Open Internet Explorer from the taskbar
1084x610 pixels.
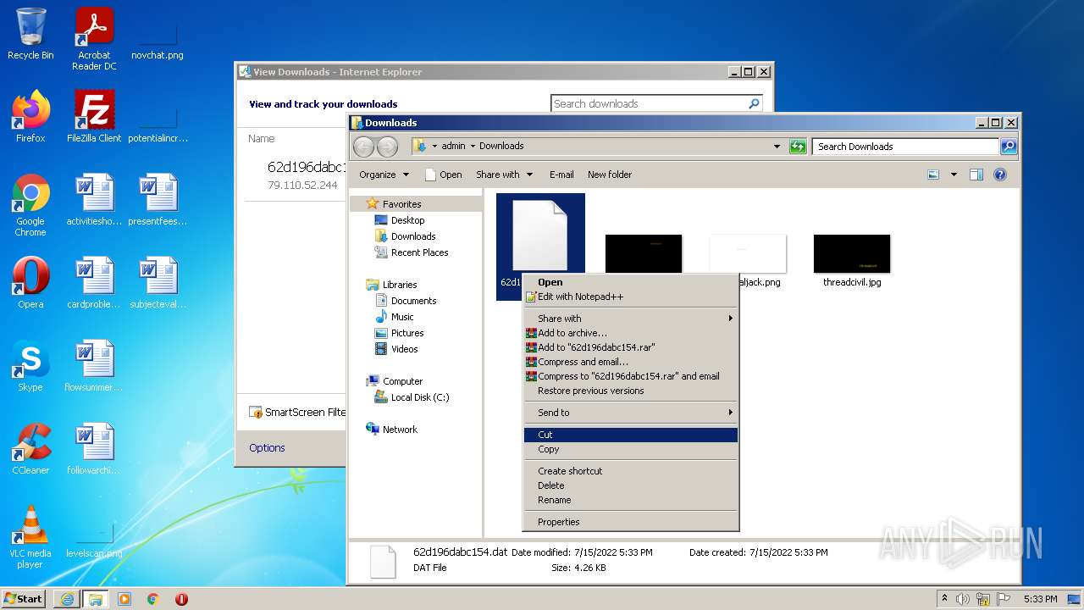(67, 599)
